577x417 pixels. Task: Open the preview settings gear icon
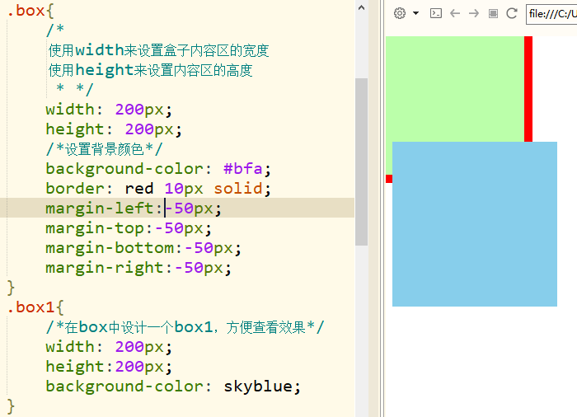pyautogui.click(x=400, y=13)
